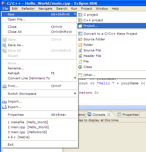The height and width of the screenshot is (152, 146).
Task: Expand Convert Line Delimiters To submenu arrow
Action: coord(75,78)
